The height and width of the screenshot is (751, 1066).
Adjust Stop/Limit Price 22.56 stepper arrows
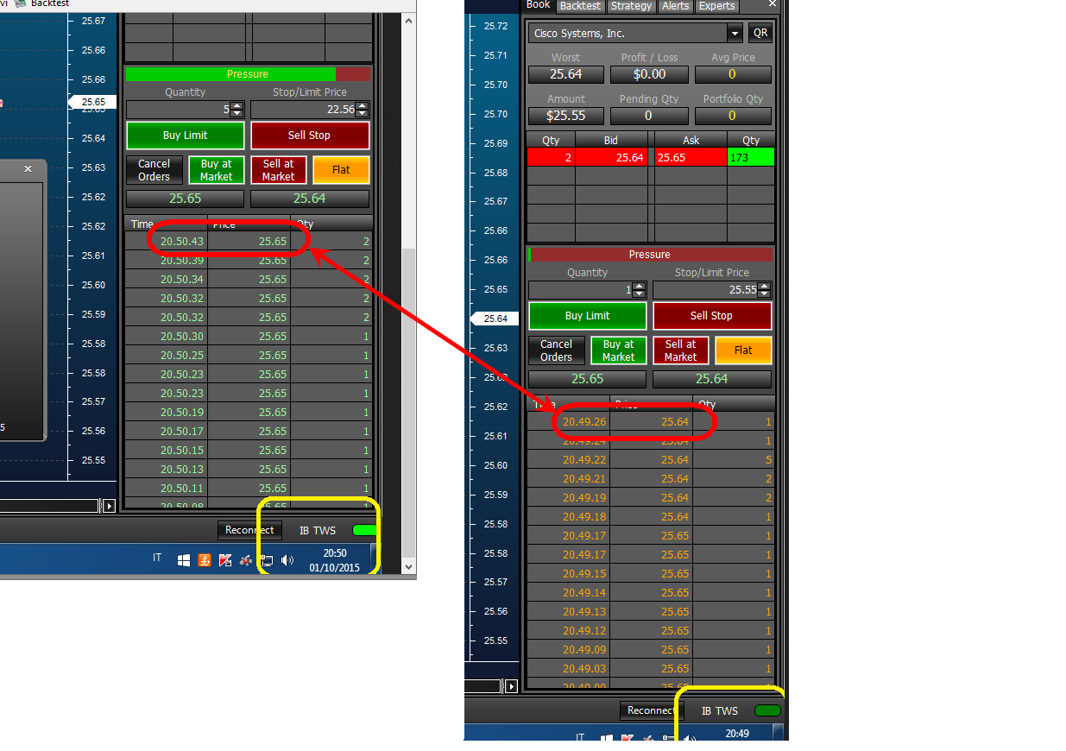[x=362, y=110]
